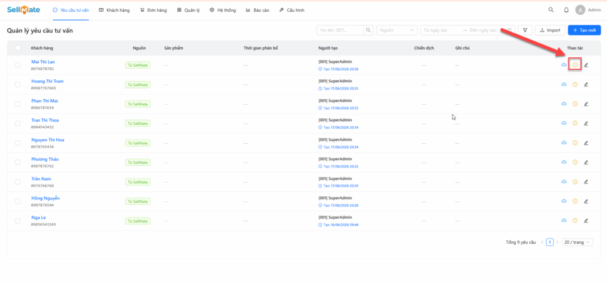Click the filter funnel button
The width and height of the screenshot is (607, 284).
point(525,30)
